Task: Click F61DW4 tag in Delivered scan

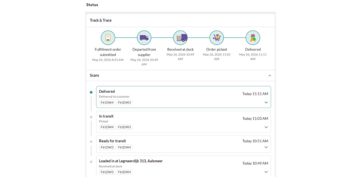Action: click(107, 103)
